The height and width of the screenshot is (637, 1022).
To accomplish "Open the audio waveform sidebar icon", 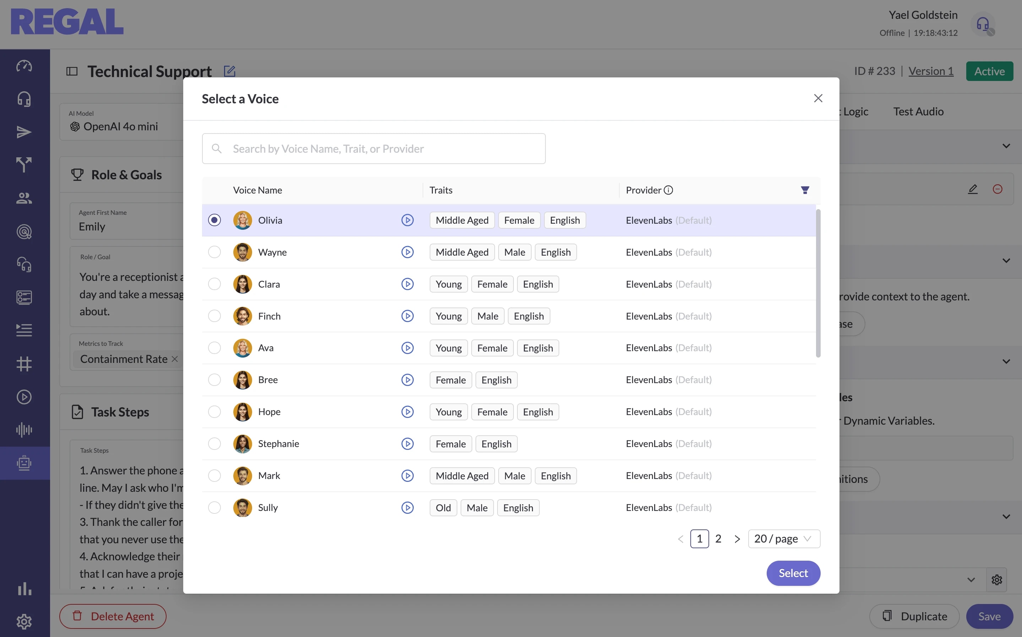I will [x=24, y=430].
